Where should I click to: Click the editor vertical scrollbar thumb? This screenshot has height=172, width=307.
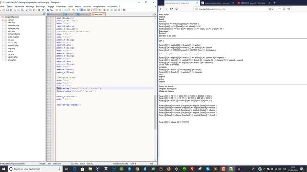[x=155, y=112]
